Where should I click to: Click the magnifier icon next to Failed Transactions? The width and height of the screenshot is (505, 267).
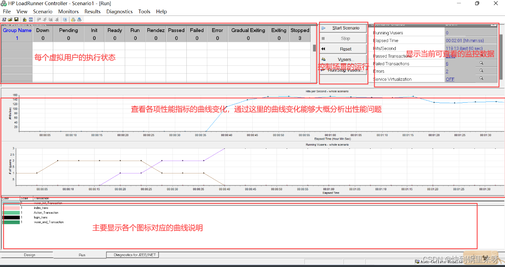[481, 63]
